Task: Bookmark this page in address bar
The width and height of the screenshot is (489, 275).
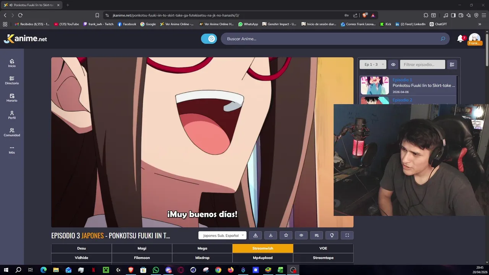Action: [97, 15]
